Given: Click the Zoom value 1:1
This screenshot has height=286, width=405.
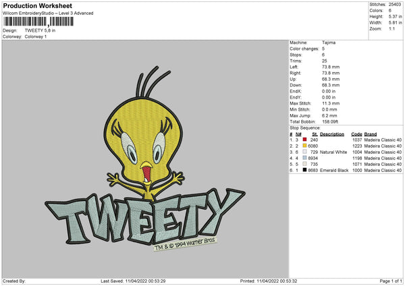Looking at the screenshot, I should pyautogui.click(x=391, y=29).
